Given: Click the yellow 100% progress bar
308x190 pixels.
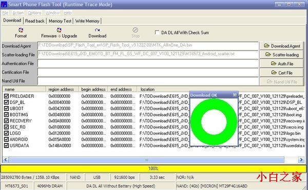Looking at the screenshot, I should click(153, 168).
